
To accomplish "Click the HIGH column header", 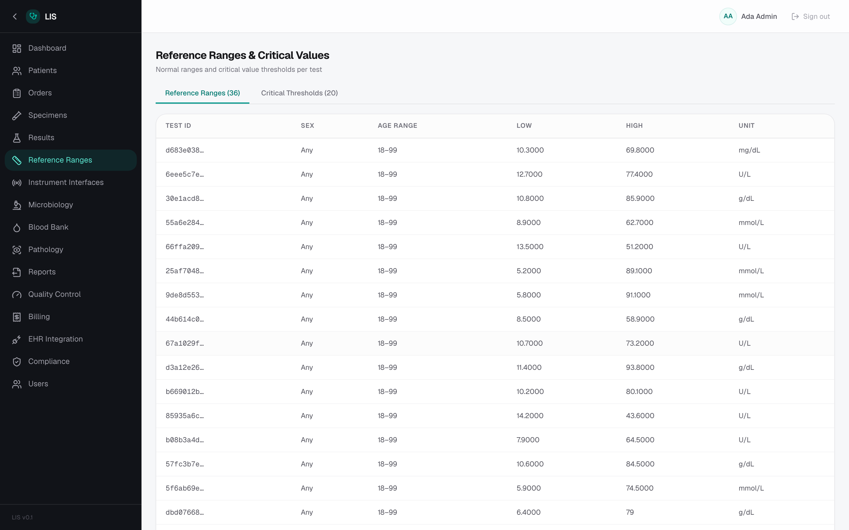I will coord(634,125).
